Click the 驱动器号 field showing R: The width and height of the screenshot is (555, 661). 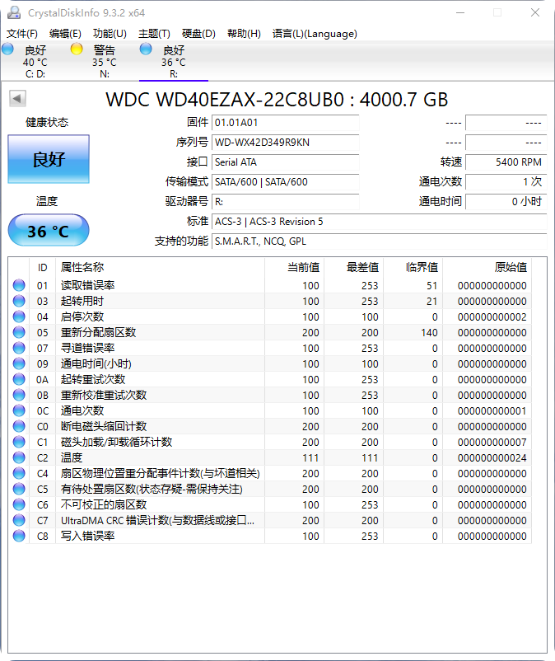click(286, 202)
